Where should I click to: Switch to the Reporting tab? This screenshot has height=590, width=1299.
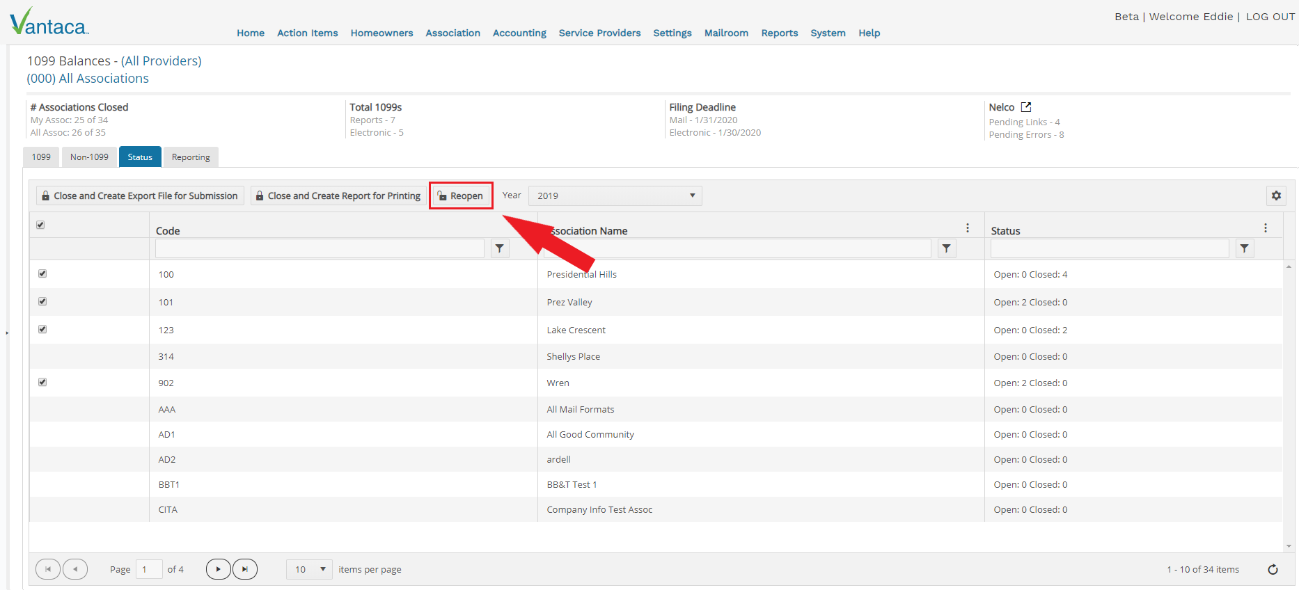pyautogui.click(x=191, y=157)
